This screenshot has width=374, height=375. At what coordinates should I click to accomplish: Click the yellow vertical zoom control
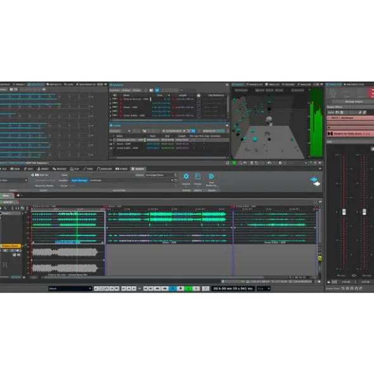point(320,258)
